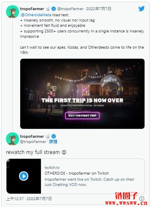
Task: Open tropoFarmer's top avatar image
Action: (x=13, y=12)
